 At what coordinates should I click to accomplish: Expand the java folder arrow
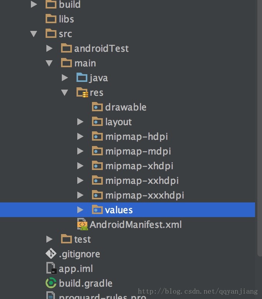click(65, 78)
